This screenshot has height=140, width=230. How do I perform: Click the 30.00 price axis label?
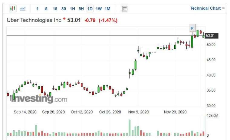click(211, 106)
